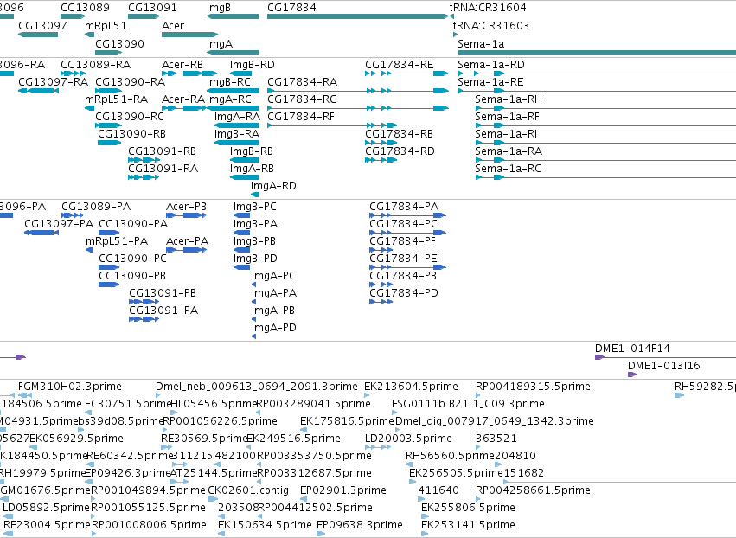Select the CG13089 gene label
The image size is (736, 538).
[85, 8]
